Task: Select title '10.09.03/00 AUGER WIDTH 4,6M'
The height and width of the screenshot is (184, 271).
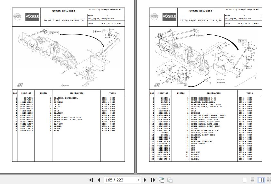Action: coord(201,20)
